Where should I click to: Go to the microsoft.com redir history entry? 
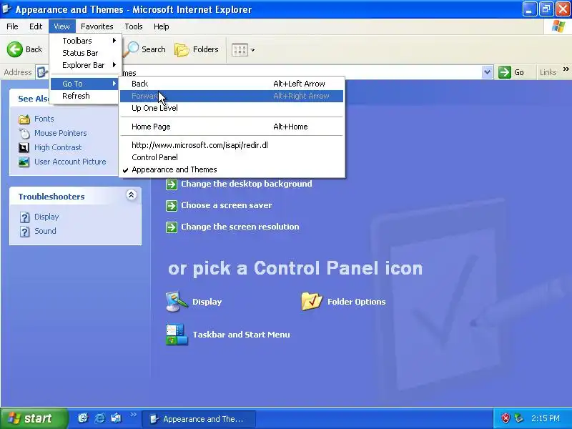point(232,145)
